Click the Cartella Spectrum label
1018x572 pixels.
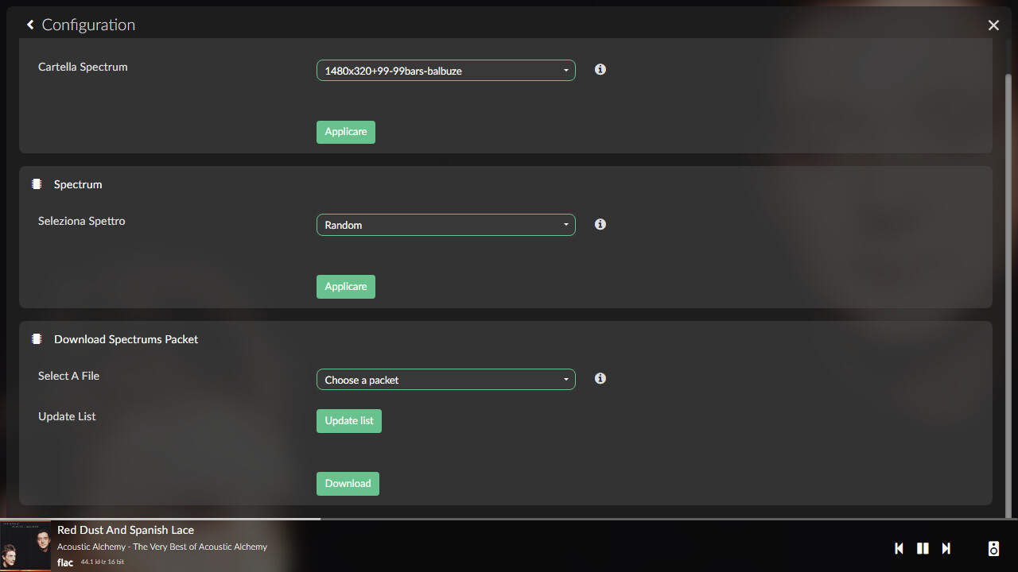point(83,67)
